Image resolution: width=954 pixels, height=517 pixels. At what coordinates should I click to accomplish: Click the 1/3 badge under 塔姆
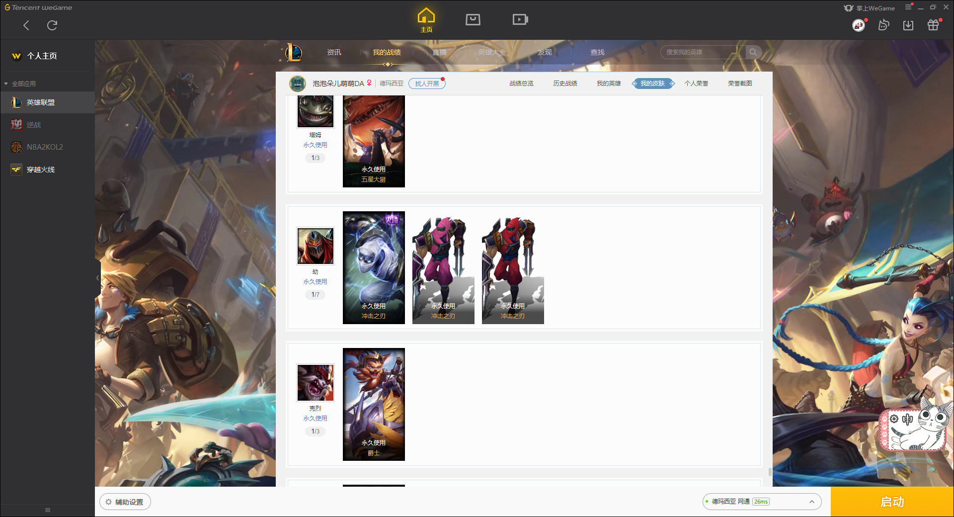316,158
